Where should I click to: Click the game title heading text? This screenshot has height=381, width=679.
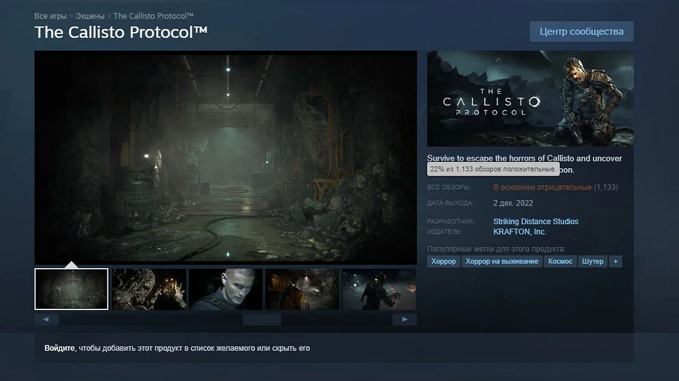[x=121, y=32]
